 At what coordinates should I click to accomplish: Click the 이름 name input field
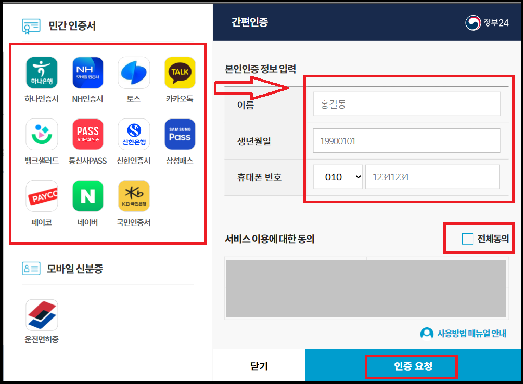(x=406, y=104)
